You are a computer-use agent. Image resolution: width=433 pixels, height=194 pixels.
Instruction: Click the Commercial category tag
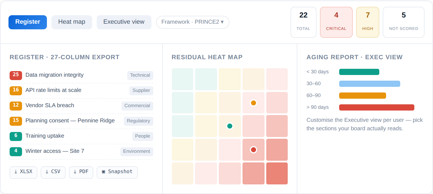(x=137, y=106)
